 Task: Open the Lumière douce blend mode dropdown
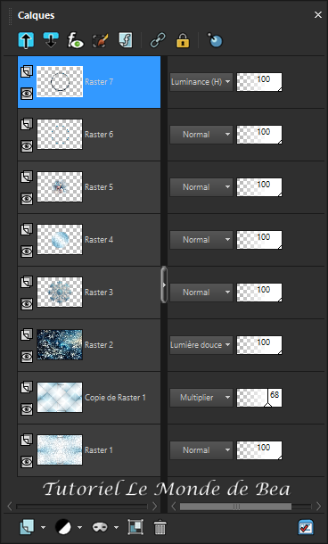pyautogui.click(x=201, y=345)
